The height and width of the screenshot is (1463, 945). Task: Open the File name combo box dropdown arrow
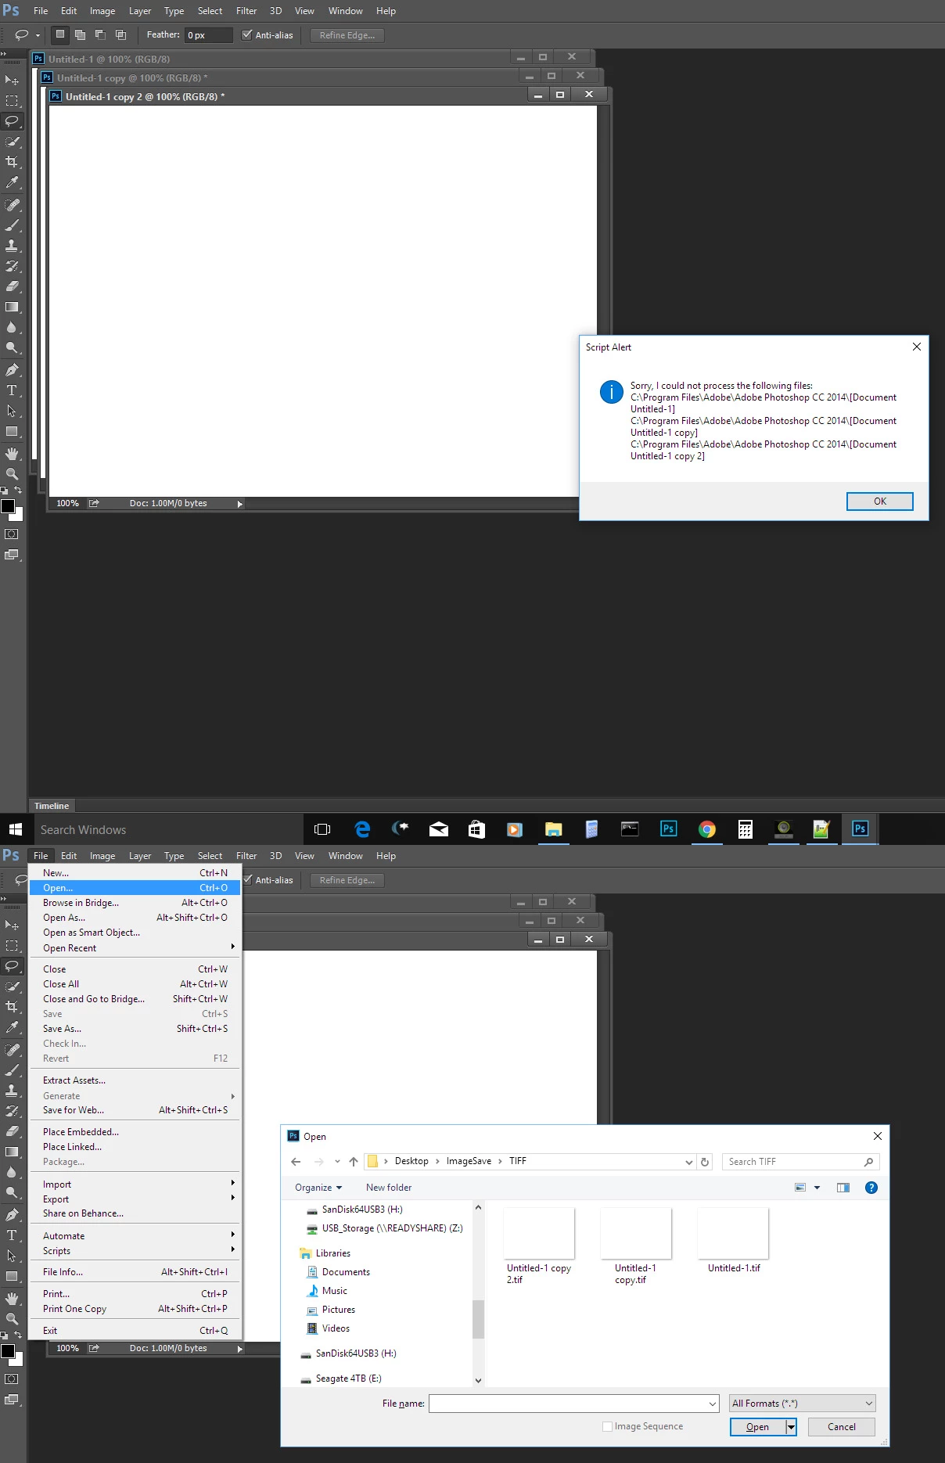coord(712,1404)
